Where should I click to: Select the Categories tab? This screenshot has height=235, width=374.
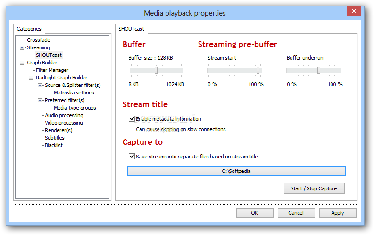(x=29, y=29)
